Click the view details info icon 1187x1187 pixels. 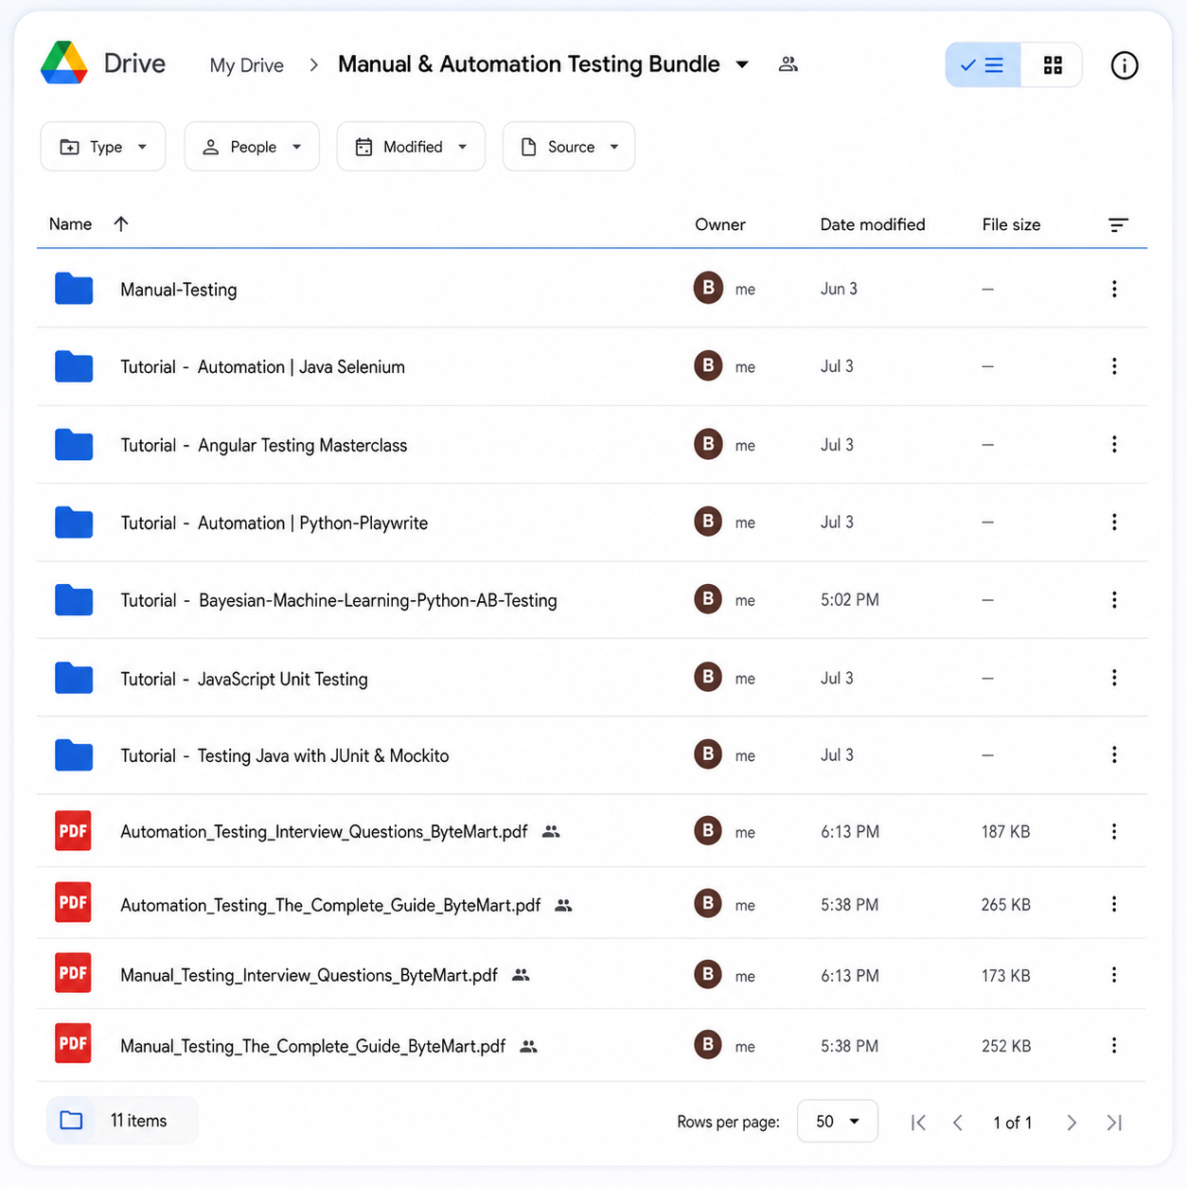tap(1124, 65)
